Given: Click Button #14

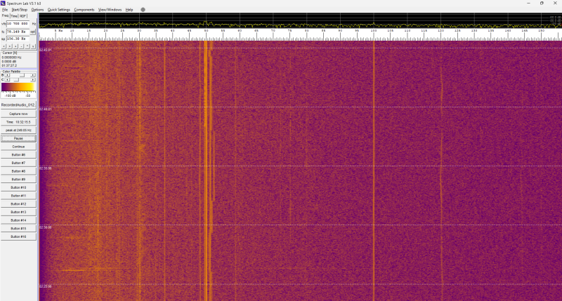Looking at the screenshot, I should point(18,220).
